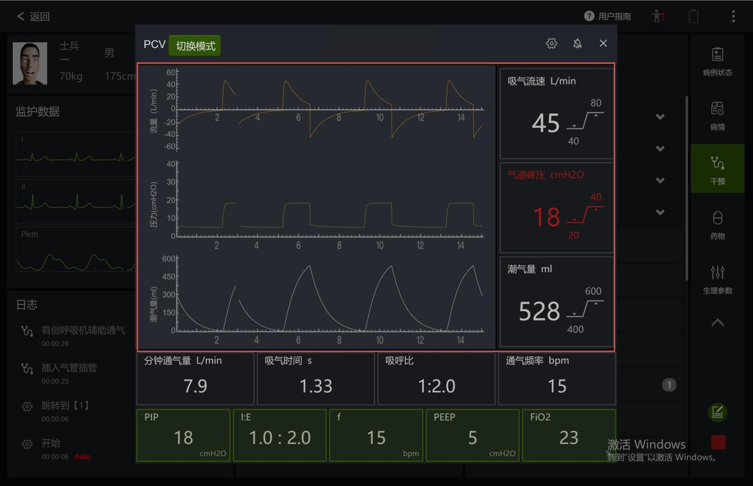Collapse sidebar with the up chevron
Screen dimensions: 753x486
click(x=717, y=323)
